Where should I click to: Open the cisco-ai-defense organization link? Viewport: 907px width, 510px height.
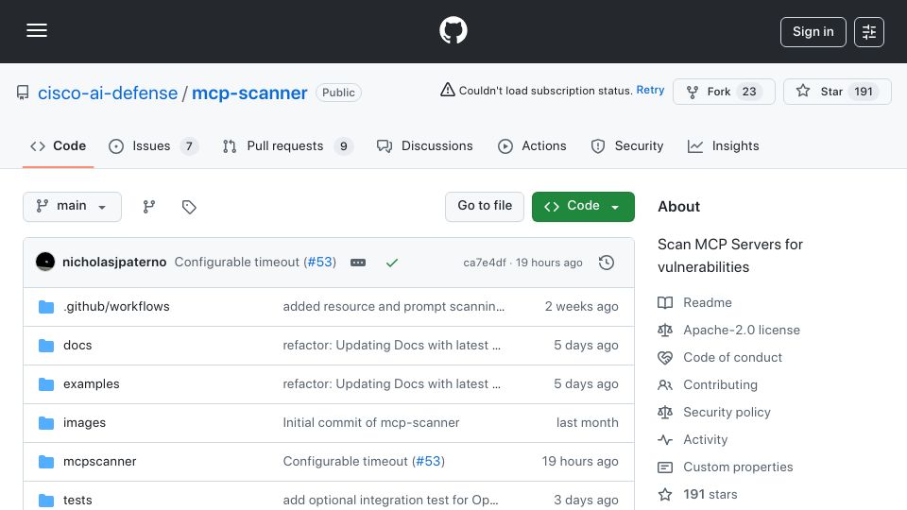coord(108,93)
